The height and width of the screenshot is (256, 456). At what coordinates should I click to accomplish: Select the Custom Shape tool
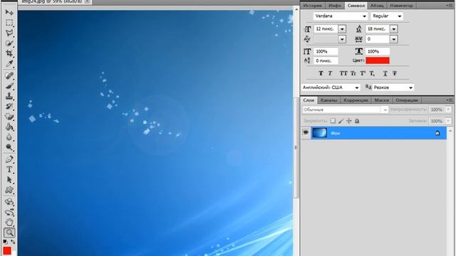[x=9, y=190]
